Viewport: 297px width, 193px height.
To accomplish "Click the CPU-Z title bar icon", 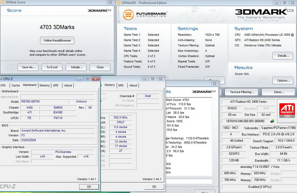I will [x=1, y=79].
